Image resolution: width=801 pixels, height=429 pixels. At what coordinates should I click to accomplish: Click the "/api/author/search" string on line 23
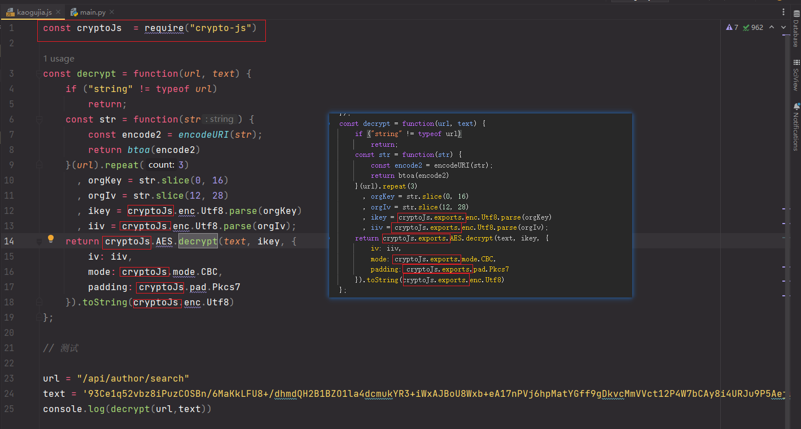(133, 378)
